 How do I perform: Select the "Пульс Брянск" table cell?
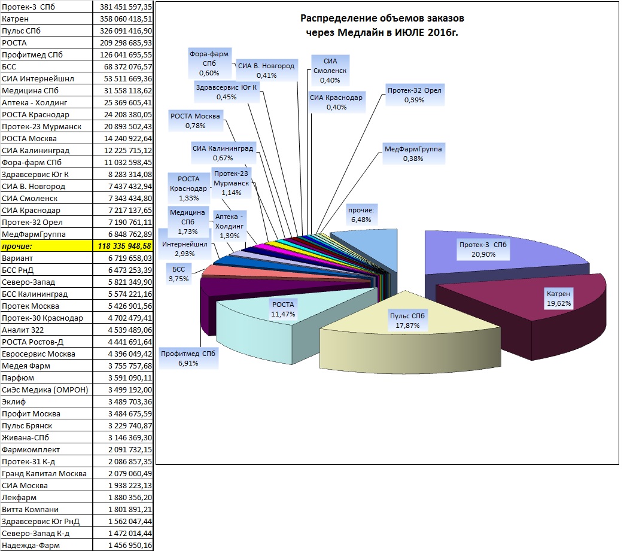click(x=47, y=425)
